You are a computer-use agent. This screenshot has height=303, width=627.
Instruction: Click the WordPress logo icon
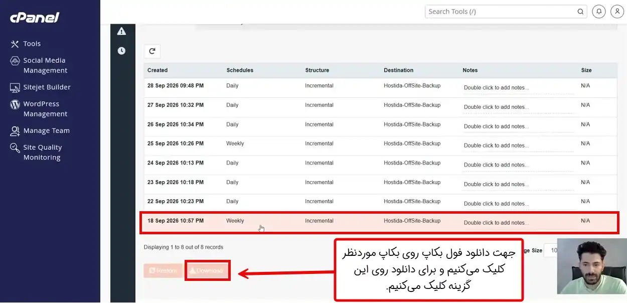(x=15, y=104)
